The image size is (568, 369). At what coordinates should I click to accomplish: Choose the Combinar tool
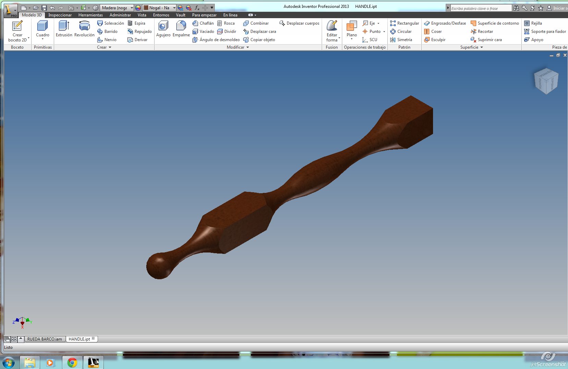pos(256,23)
